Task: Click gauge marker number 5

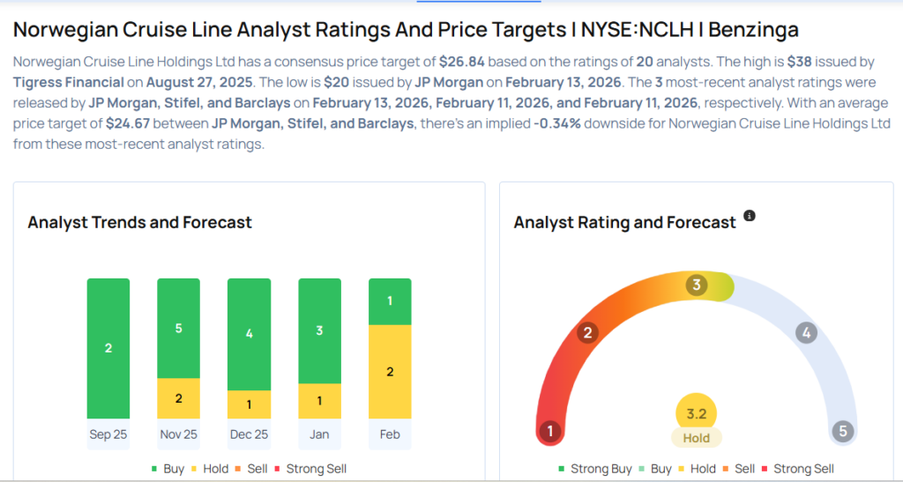Action: tap(843, 431)
